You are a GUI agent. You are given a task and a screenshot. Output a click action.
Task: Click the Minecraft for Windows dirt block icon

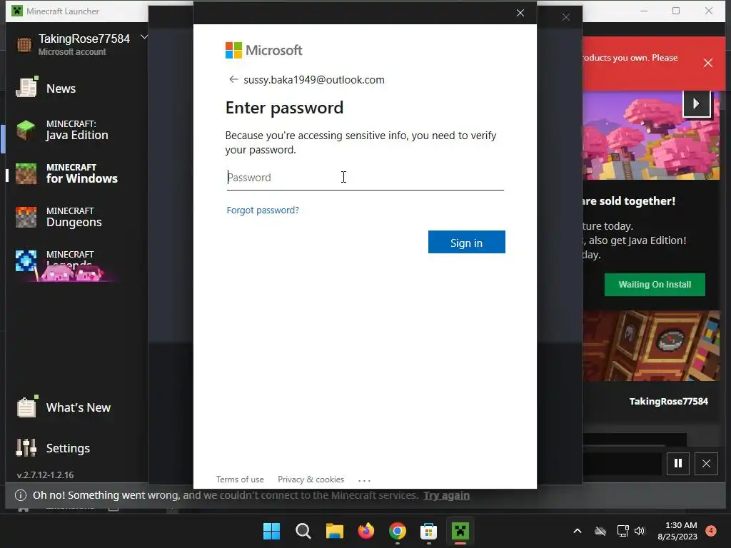pos(26,174)
